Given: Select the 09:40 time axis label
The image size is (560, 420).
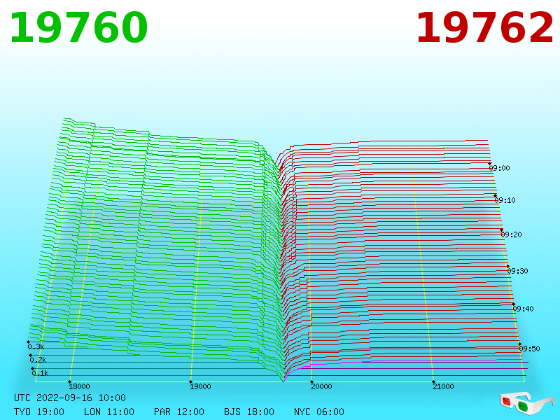Looking at the screenshot, I should 523,309.
